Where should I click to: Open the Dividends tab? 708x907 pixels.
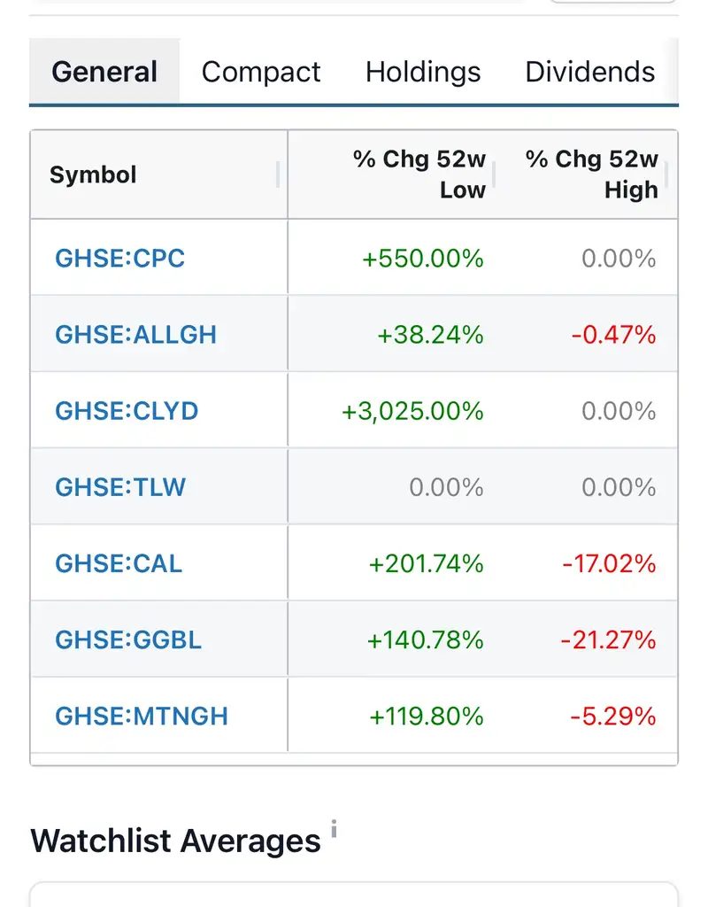pos(590,72)
